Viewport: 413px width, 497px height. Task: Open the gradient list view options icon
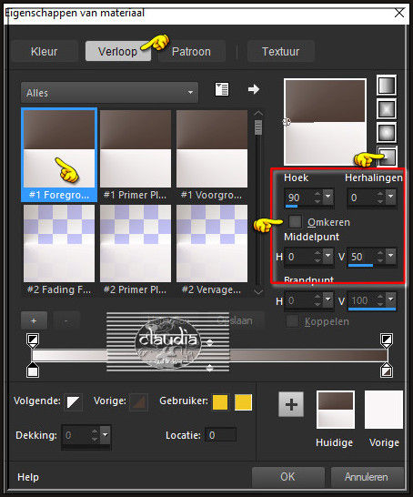click(x=222, y=89)
